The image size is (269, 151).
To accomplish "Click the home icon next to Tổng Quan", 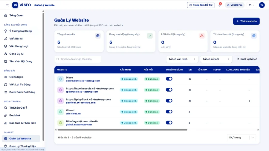I will point(6,16).
